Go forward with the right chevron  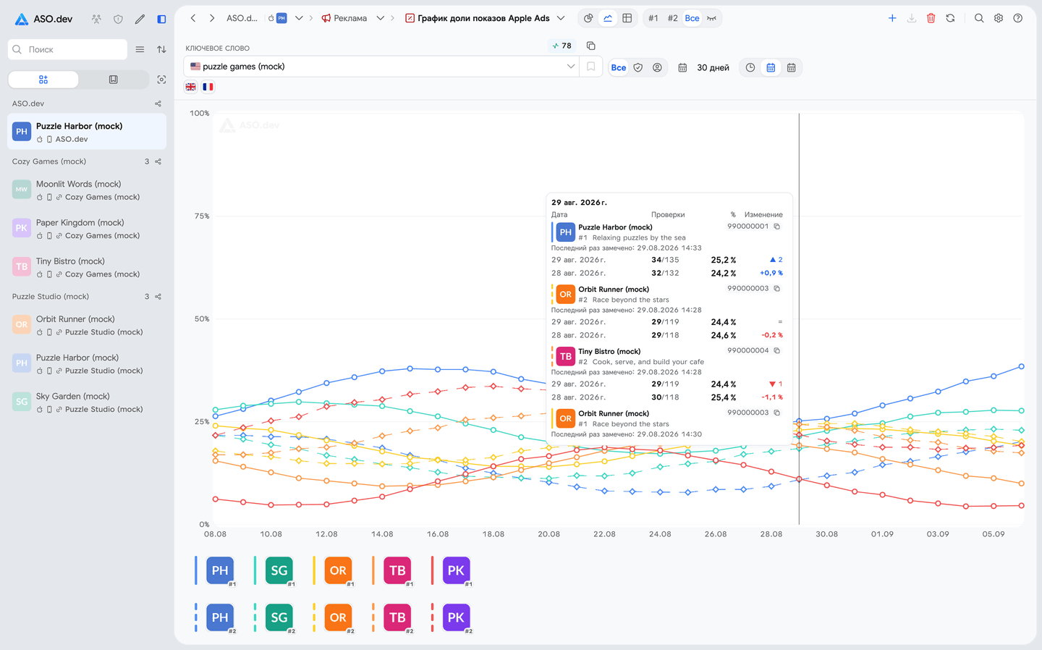click(212, 18)
